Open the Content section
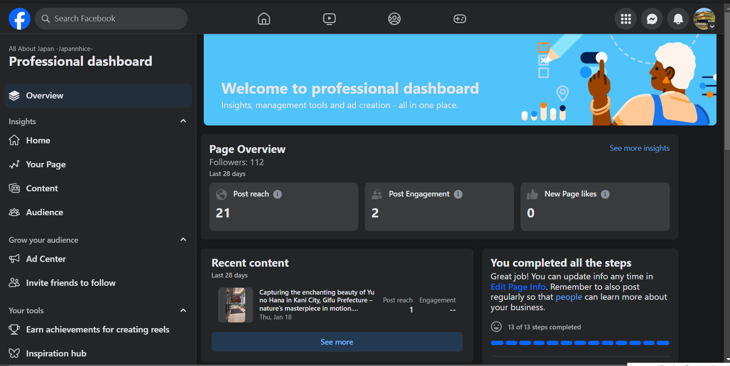 tap(98, 188)
